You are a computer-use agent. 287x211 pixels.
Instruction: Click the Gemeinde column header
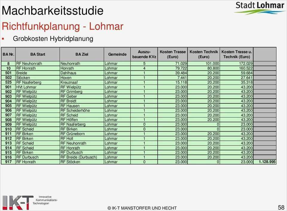click(x=117, y=54)
